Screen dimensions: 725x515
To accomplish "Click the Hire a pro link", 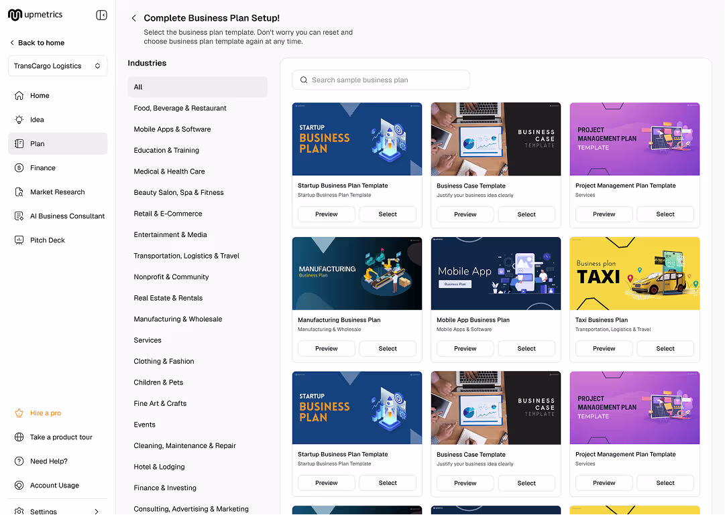I will (x=46, y=413).
